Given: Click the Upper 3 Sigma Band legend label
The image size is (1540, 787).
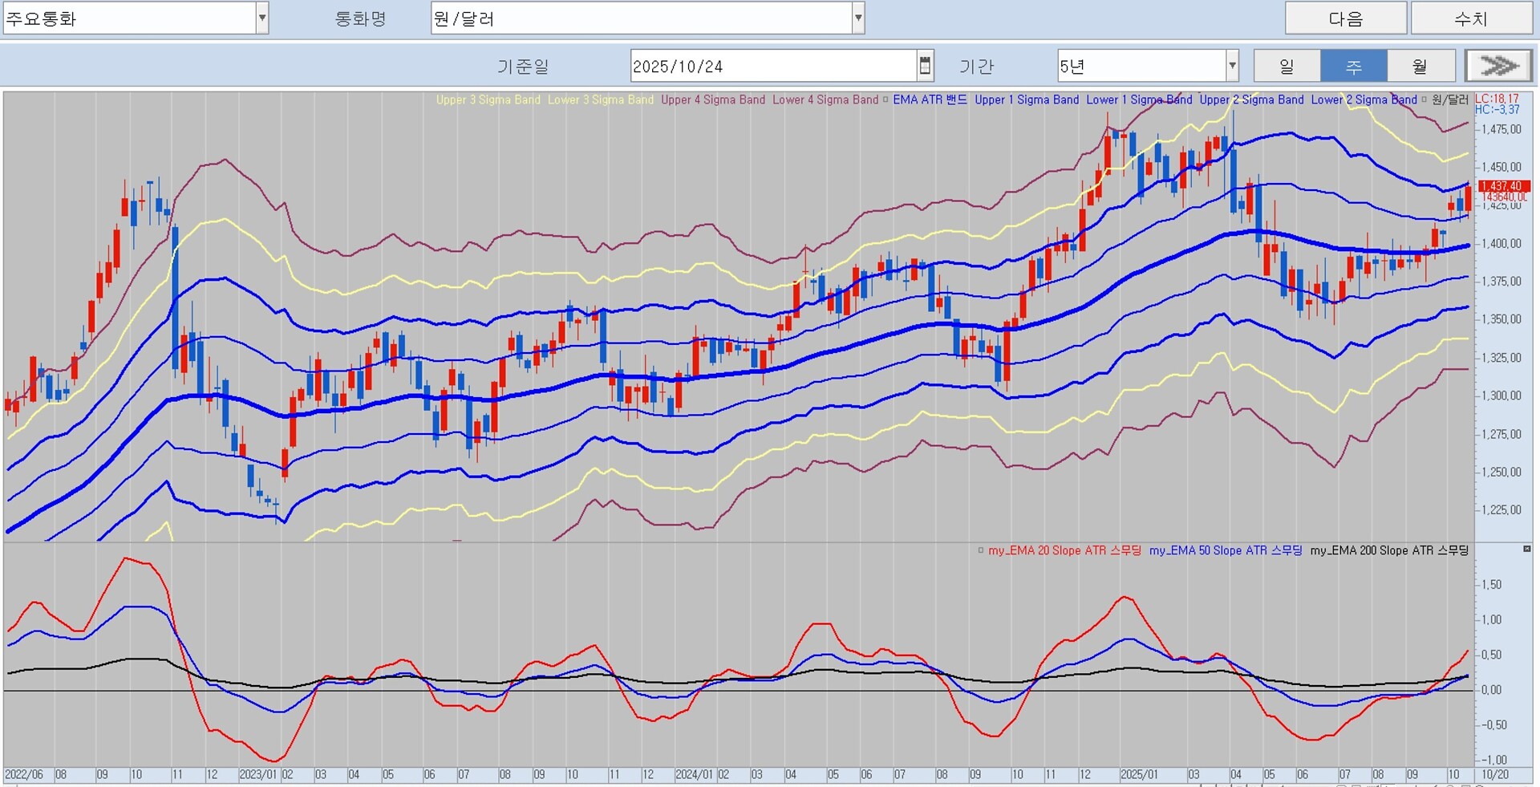Looking at the screenshot, I should click(x=488, y=99).
